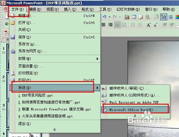Open the 插入(I) menu

[x=70, y=9]
